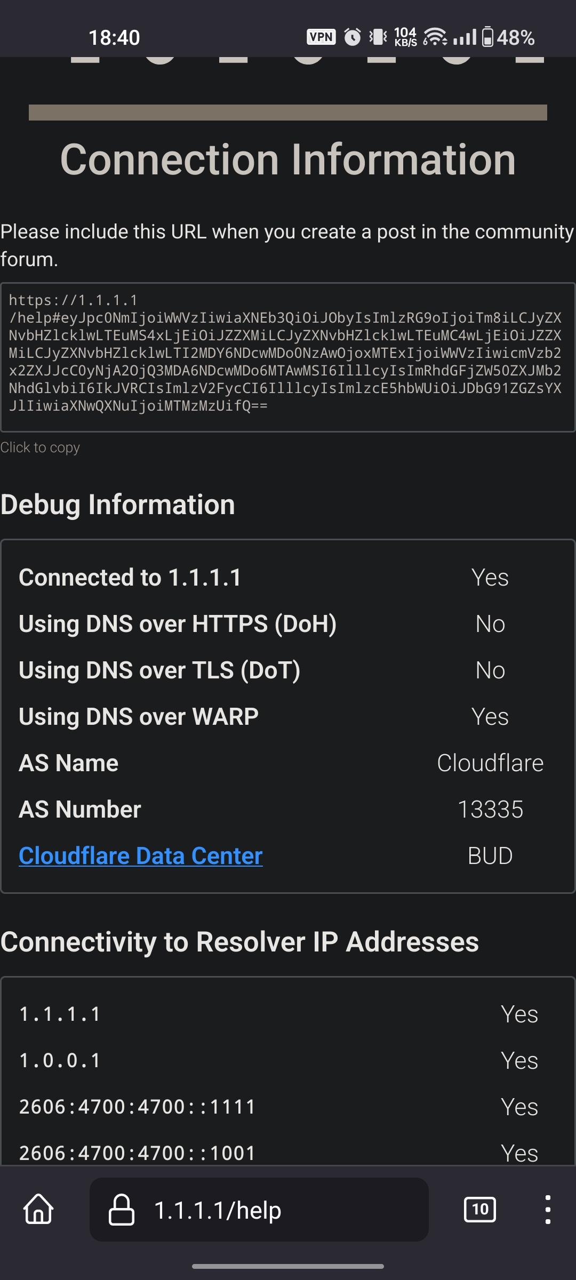The image size is (576, 1280).
Task: Tap the AS Number value 13335
Action: pos(491,810)
